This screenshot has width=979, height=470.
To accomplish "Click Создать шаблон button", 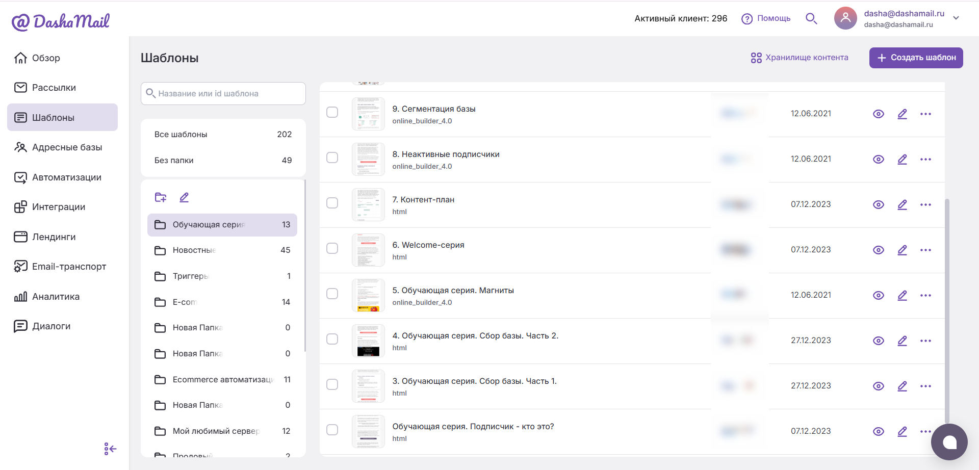I will pos(916,58).
